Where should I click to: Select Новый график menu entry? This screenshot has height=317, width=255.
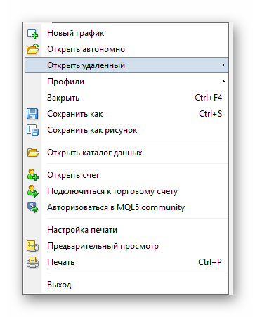point(126,33)
